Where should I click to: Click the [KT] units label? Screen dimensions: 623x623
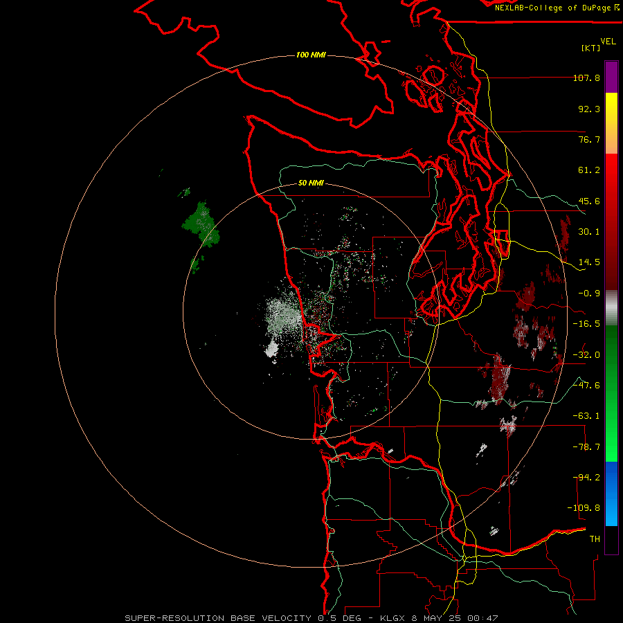coord(591,48)
